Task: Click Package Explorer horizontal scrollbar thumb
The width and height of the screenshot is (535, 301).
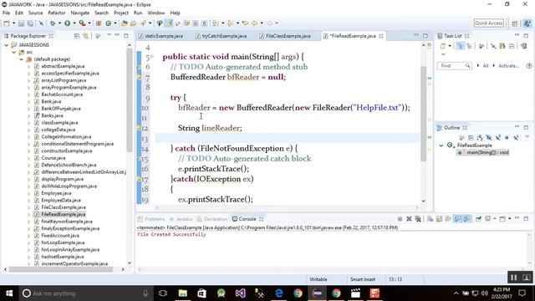Action: 61,269
